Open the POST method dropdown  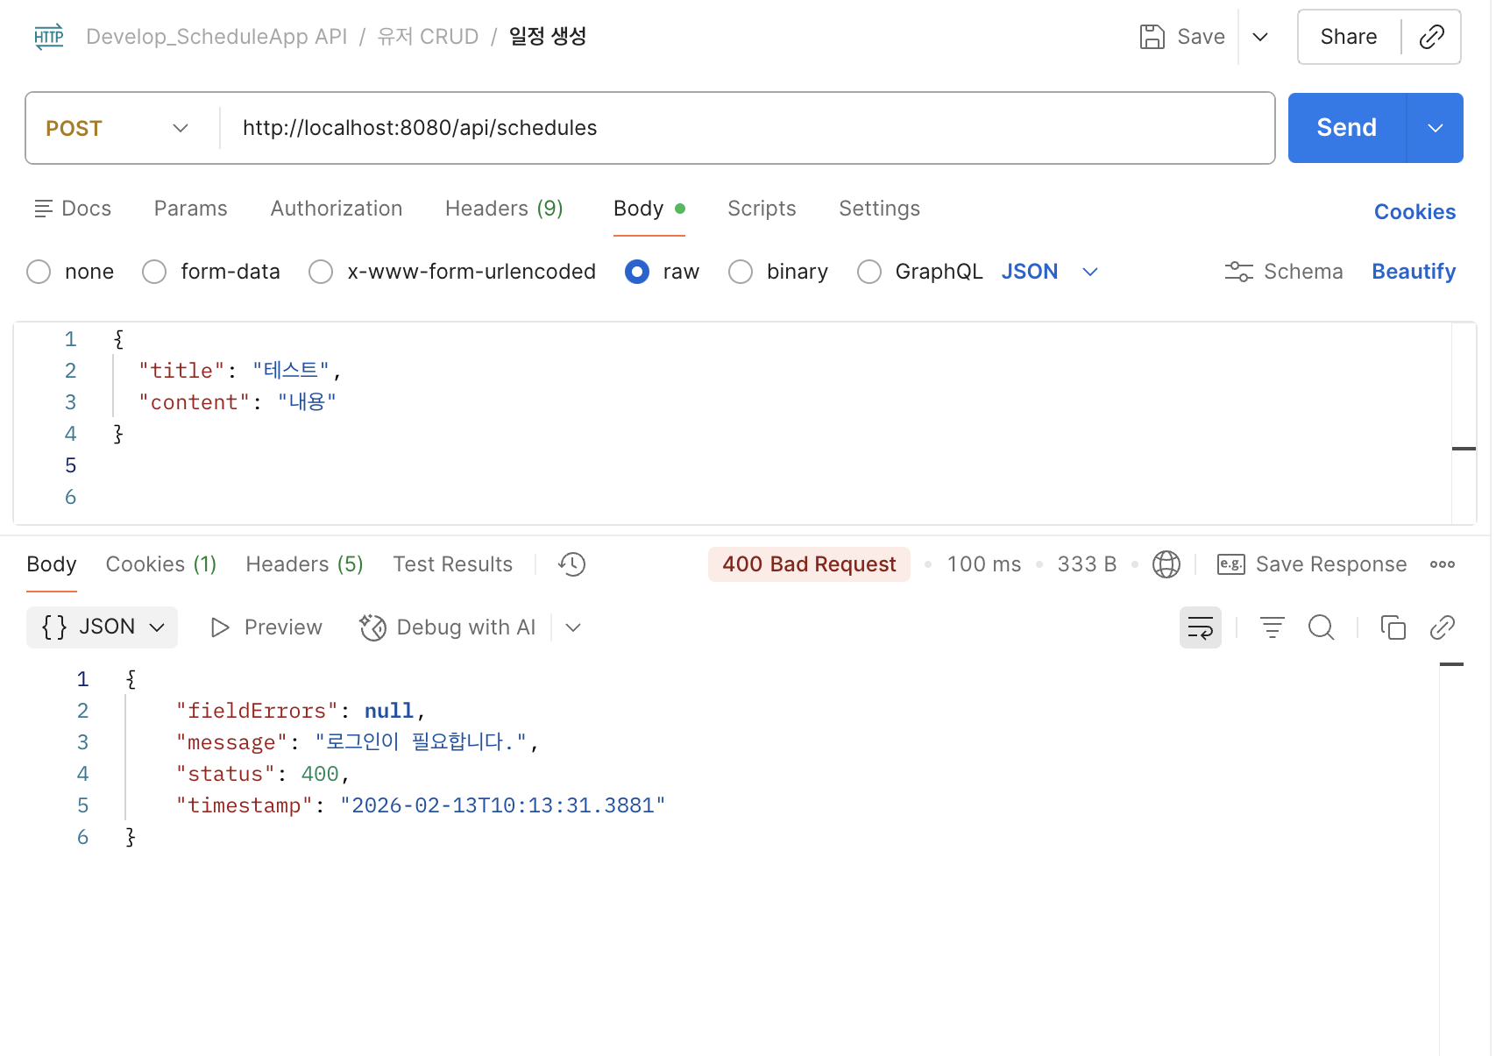117,128
